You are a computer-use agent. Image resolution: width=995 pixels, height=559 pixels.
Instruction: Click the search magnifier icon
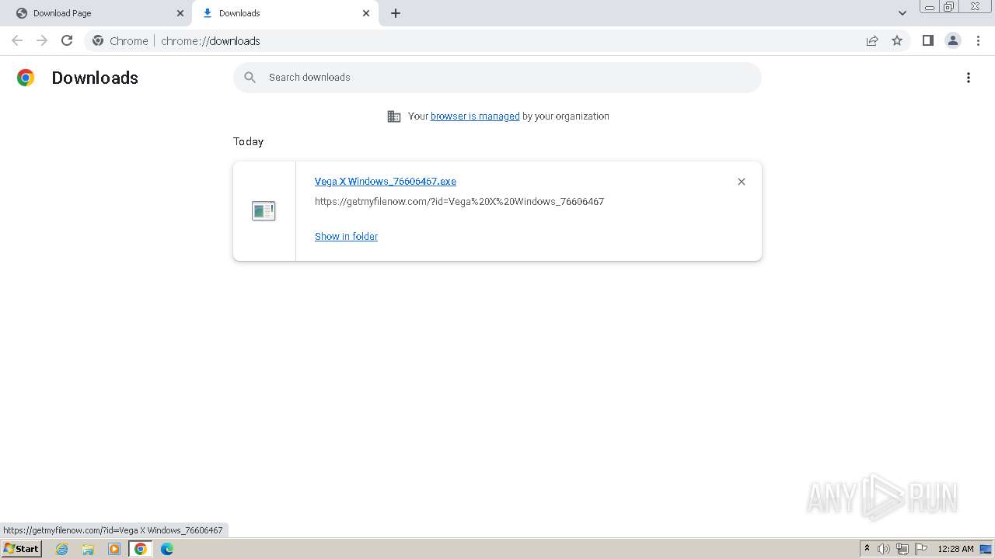coord(250,78)
